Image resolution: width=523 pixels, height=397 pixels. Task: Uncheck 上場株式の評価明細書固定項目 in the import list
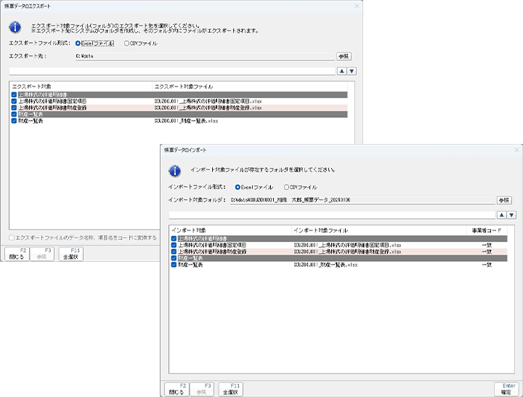coord(174,245)
